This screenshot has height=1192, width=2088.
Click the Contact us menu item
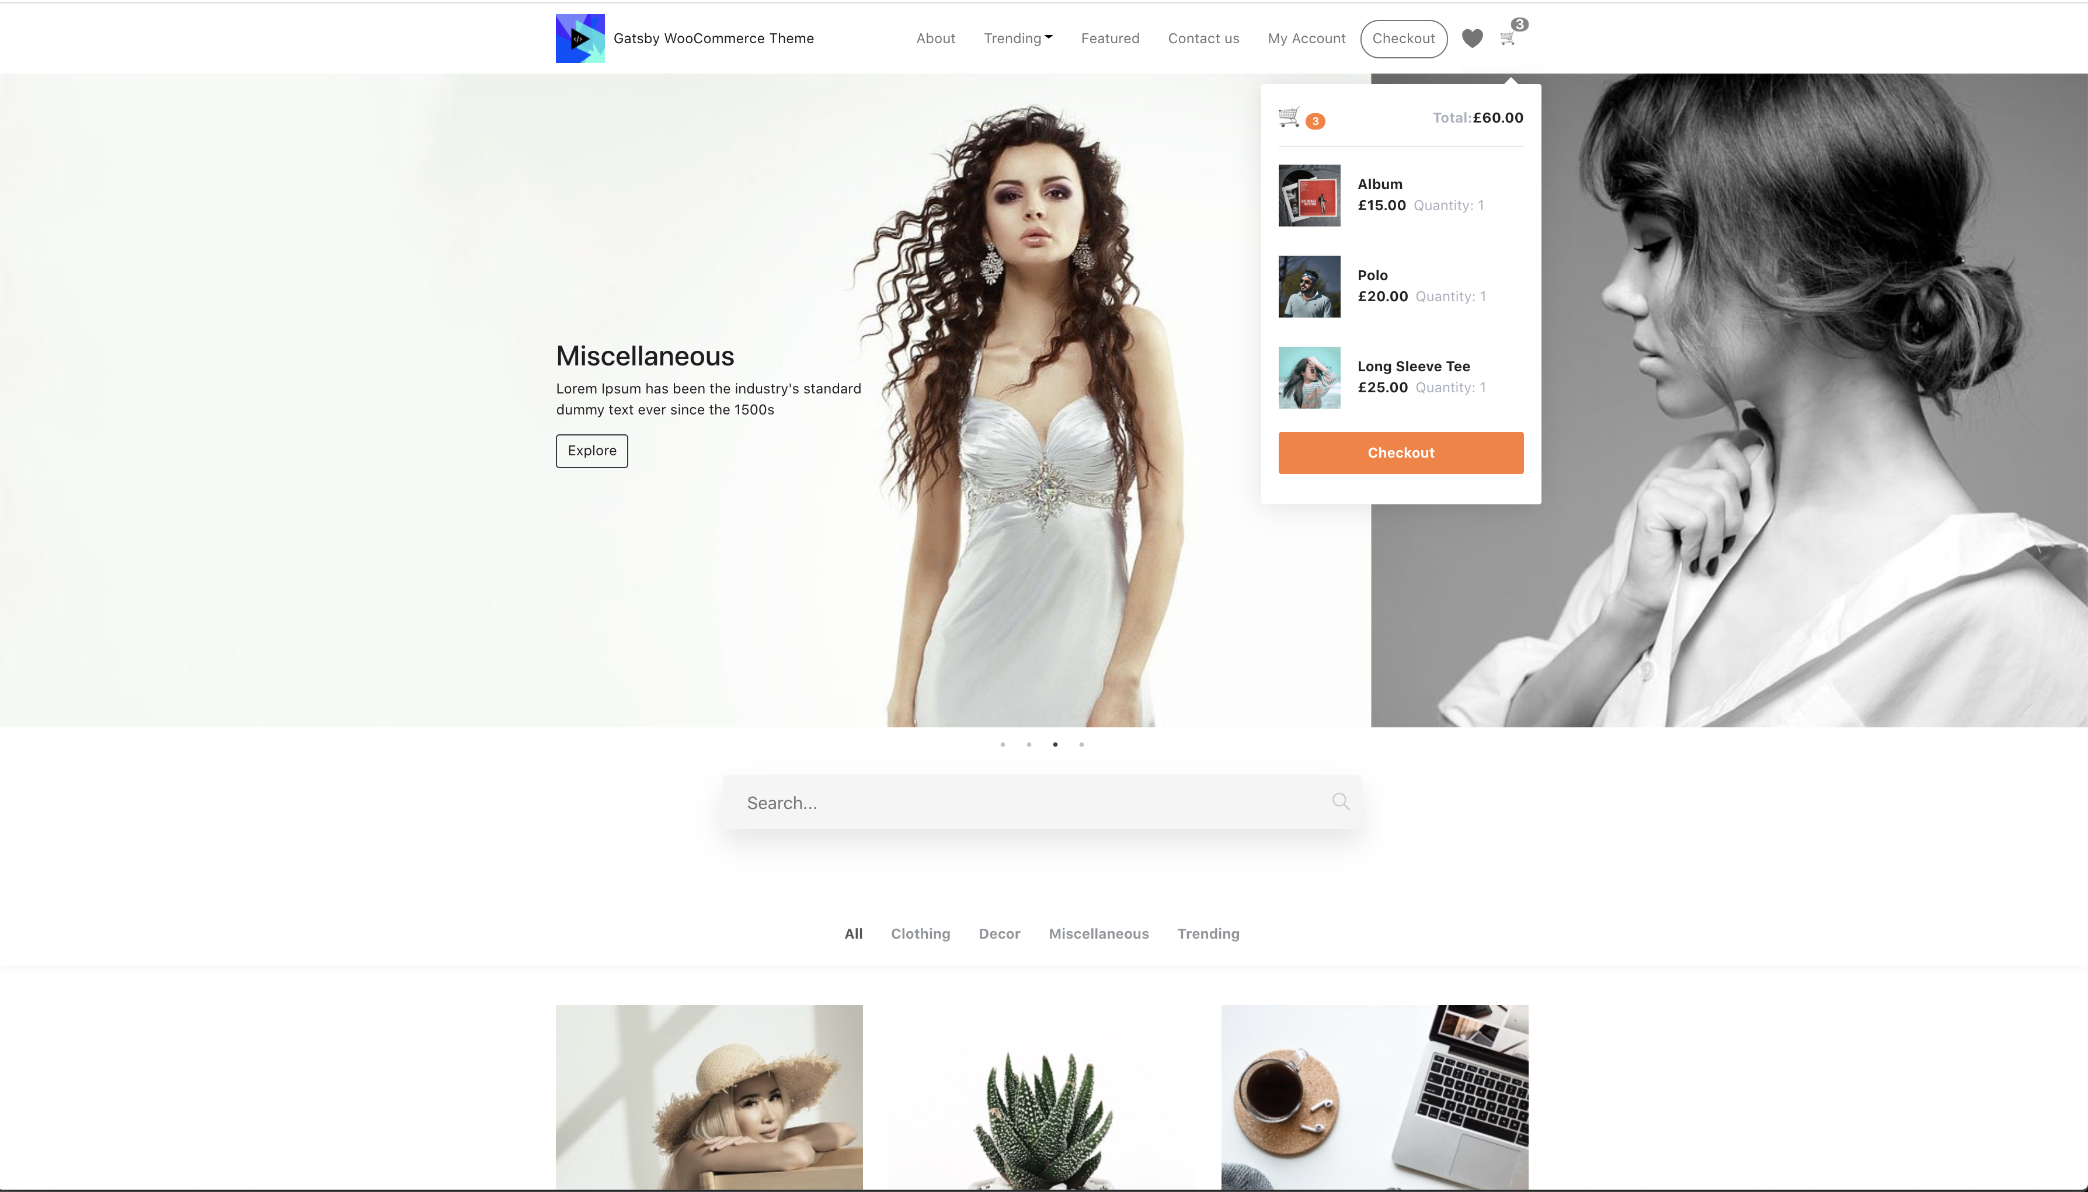coord(1202,37)
